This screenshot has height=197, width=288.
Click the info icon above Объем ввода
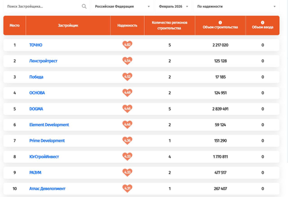tap(263, 22)
